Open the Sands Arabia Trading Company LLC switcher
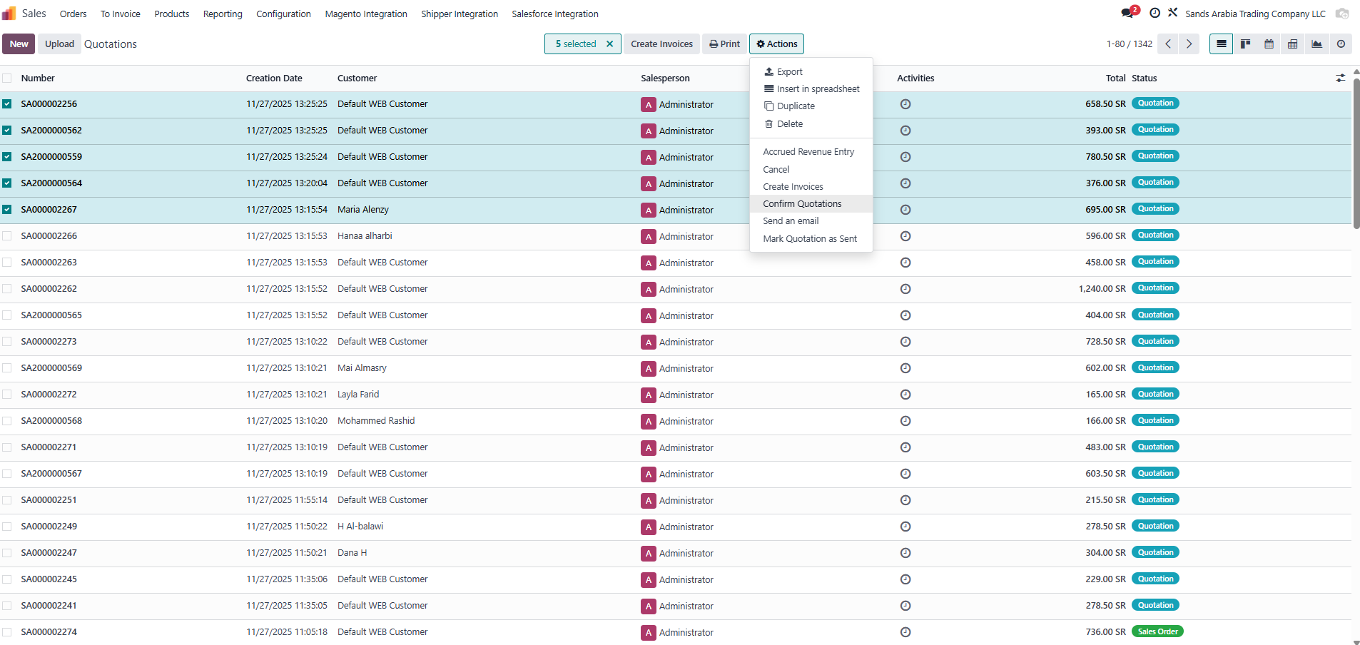This screenshot has width=1360, height=645. click(1255, 14)
